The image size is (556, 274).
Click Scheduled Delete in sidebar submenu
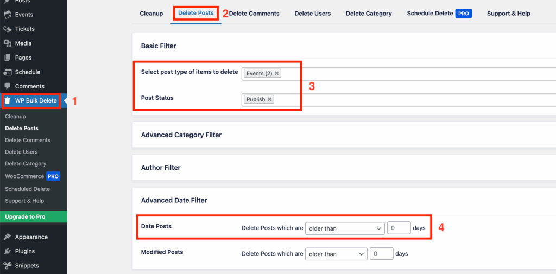(x=27, y=189)
